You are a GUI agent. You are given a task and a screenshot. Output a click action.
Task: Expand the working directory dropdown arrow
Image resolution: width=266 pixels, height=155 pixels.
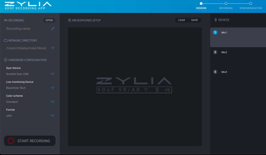click(53, 48)
